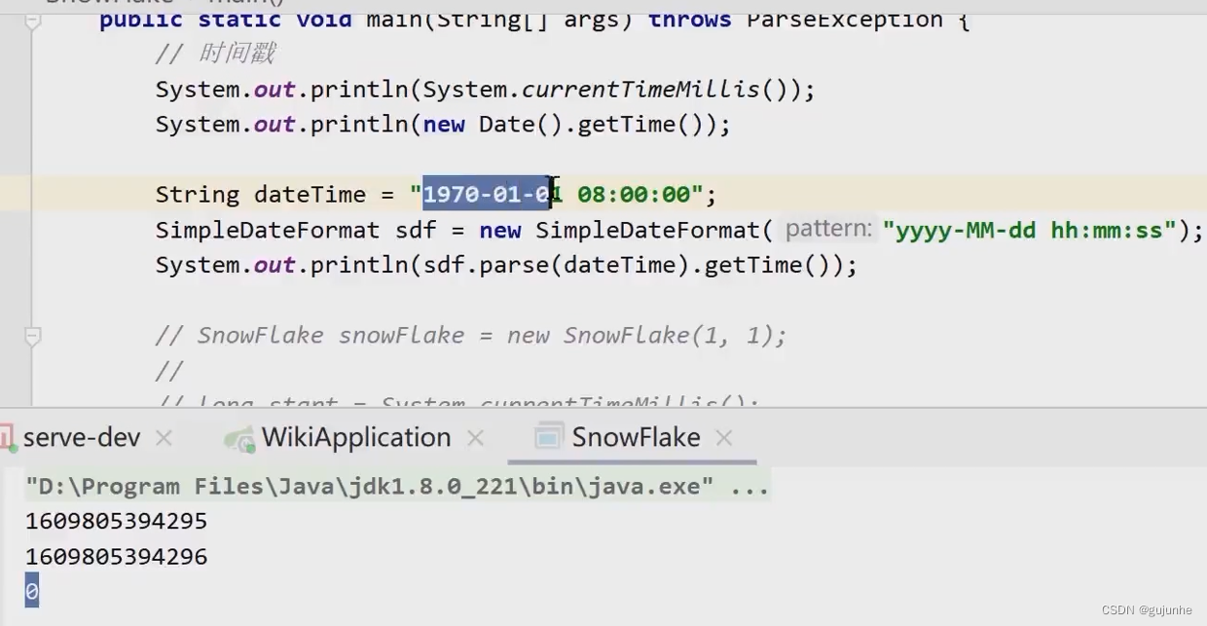1207x626 pixels.
Task: Click console output 1609805394295
Action: point(116,522)
